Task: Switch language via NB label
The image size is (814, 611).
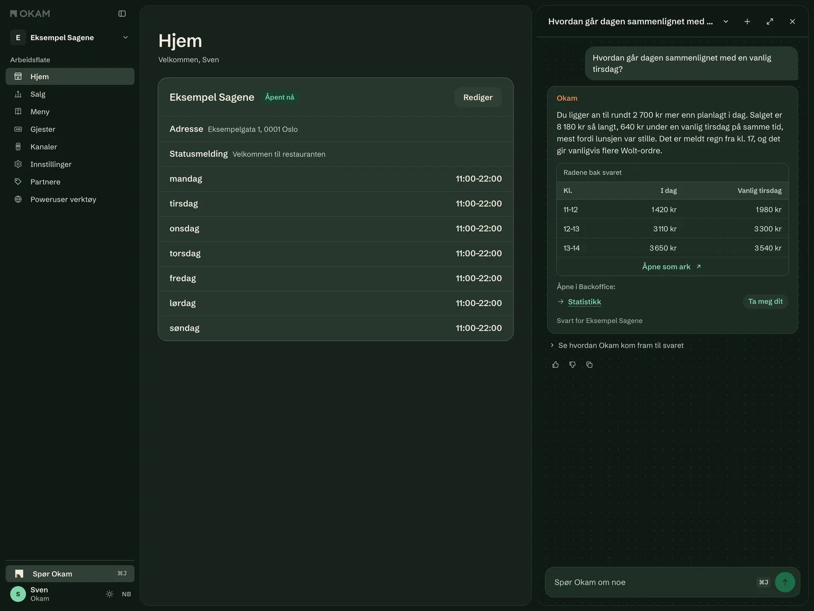Action: click(126, 594)
